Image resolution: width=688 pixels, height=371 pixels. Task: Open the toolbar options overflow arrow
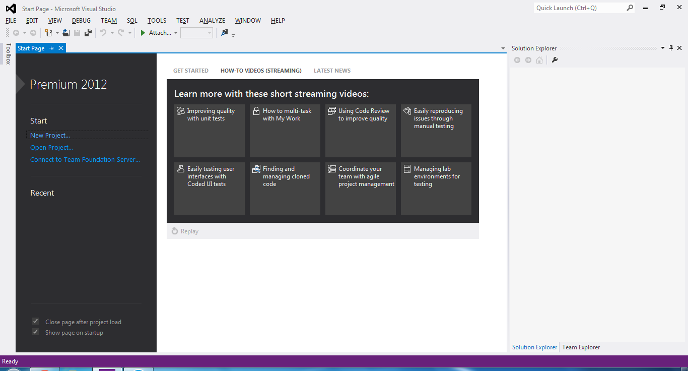(x=233, y=35)
